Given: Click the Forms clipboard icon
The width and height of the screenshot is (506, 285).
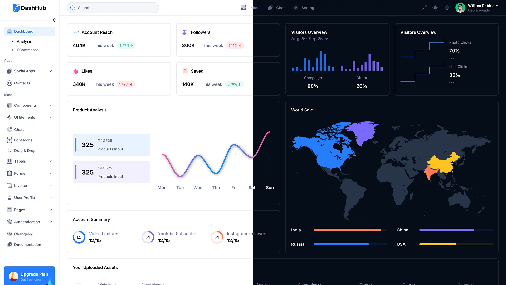Looking at the screenshot, I should click(x=9, y=173).
